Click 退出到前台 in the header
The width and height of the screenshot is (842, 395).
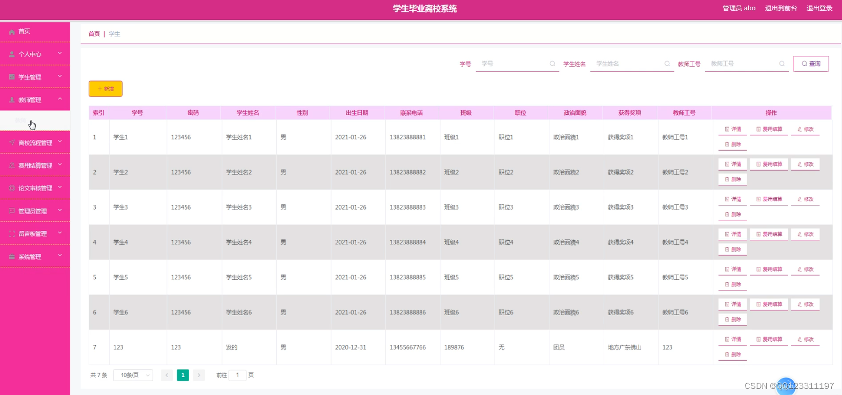point(781,8)
